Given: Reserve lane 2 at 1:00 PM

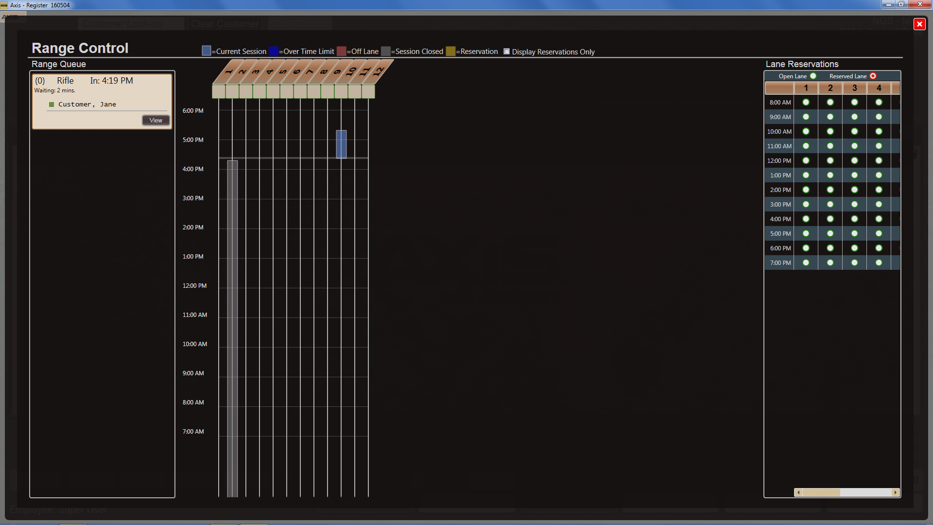Looking at the screenshot, I should point(830,175).
